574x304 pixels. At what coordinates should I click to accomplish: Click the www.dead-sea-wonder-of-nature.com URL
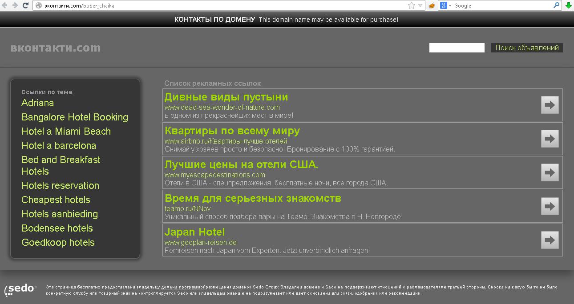point(222,107)
